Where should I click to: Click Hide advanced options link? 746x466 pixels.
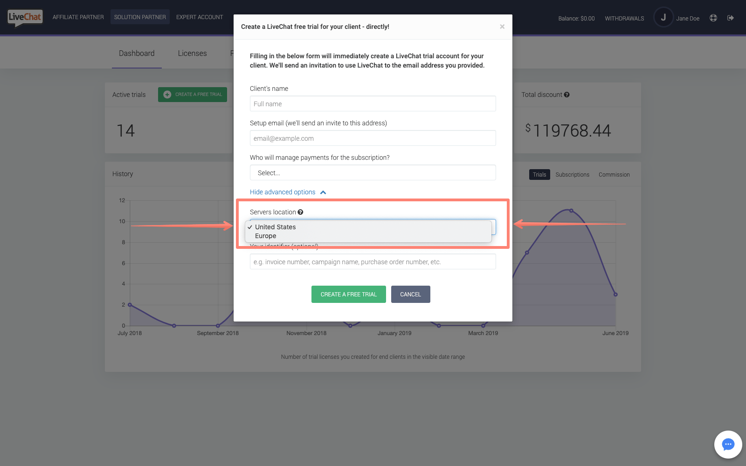283,192
